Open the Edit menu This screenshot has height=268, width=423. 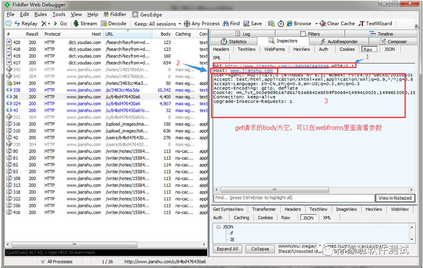24,14
